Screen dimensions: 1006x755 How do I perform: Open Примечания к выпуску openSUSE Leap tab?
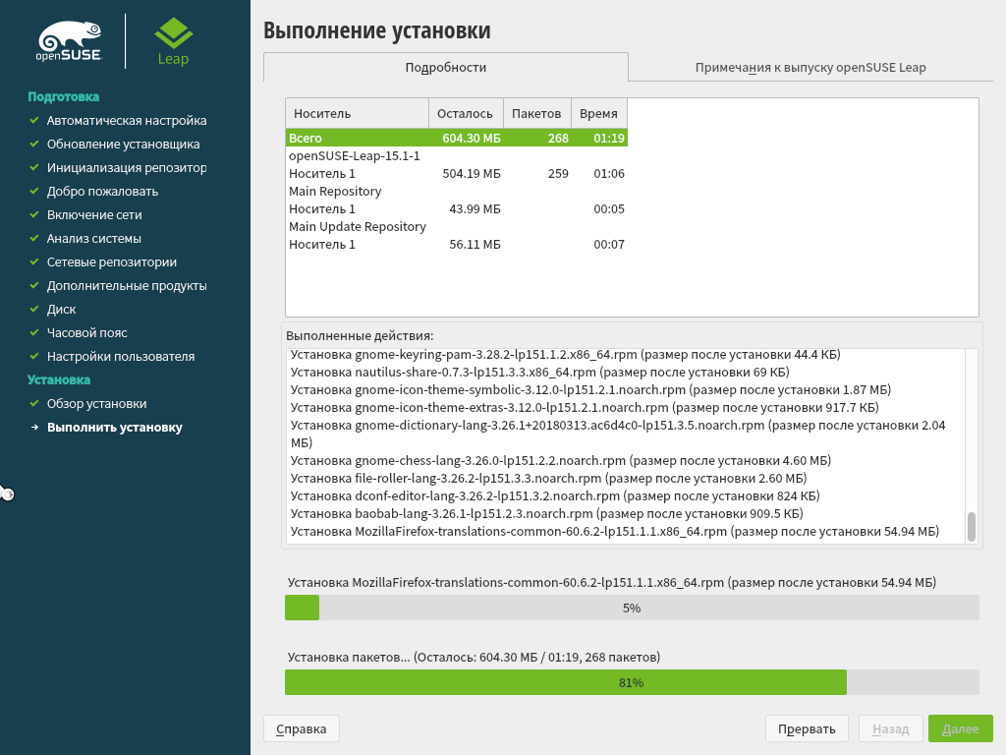tap(810, 68)
